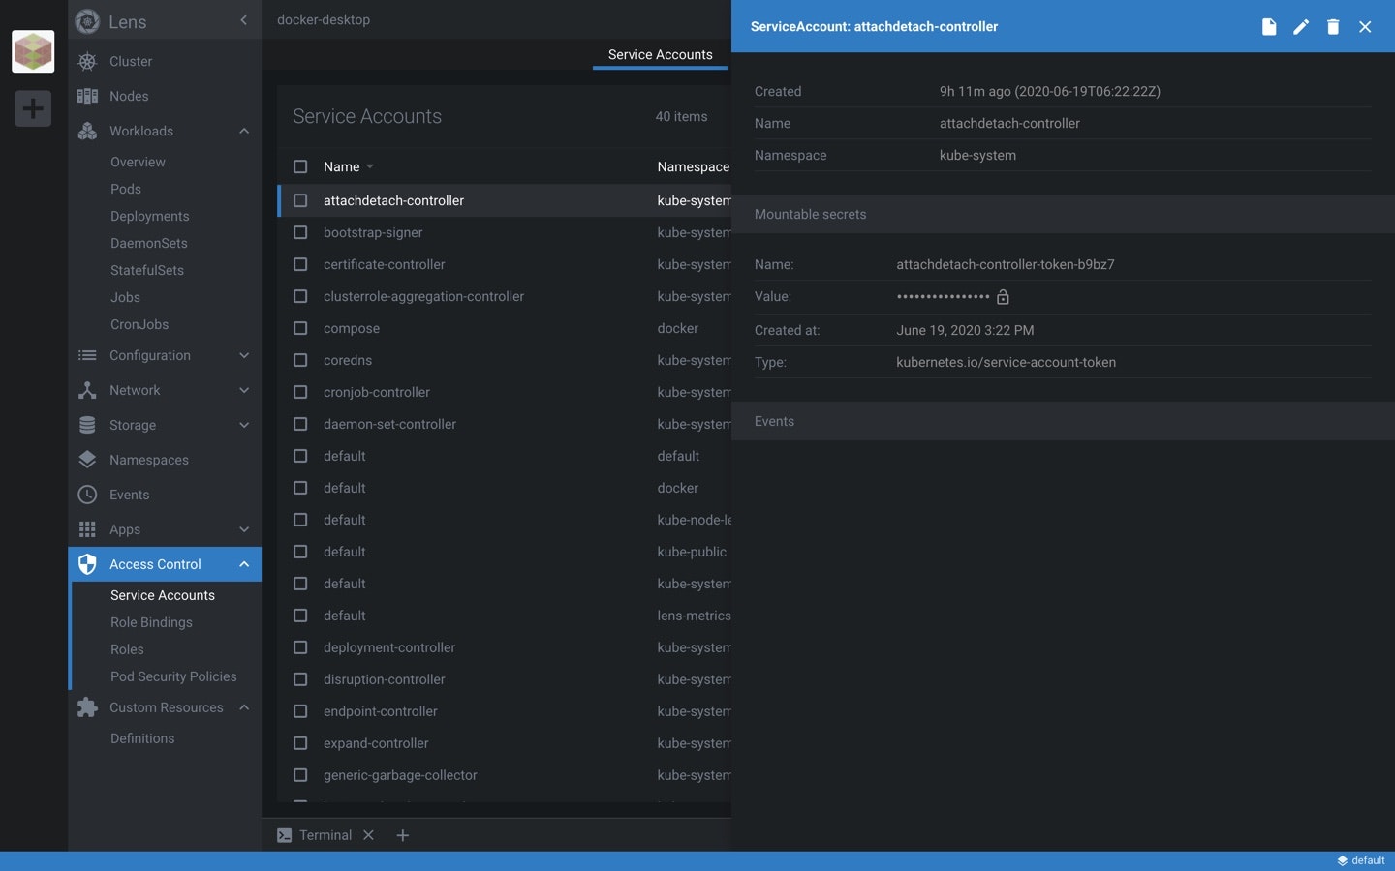Collapse the sidebar with the left chevron

pos(243,20)
